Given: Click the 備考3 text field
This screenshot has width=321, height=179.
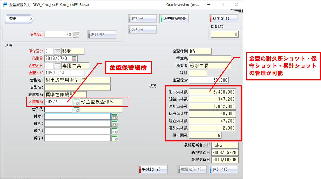Looking at the screenshot, I should click(78, 131).
